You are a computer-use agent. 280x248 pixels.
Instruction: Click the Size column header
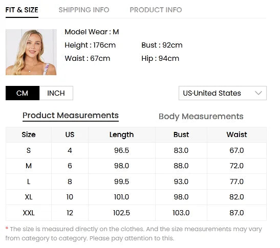29,134
